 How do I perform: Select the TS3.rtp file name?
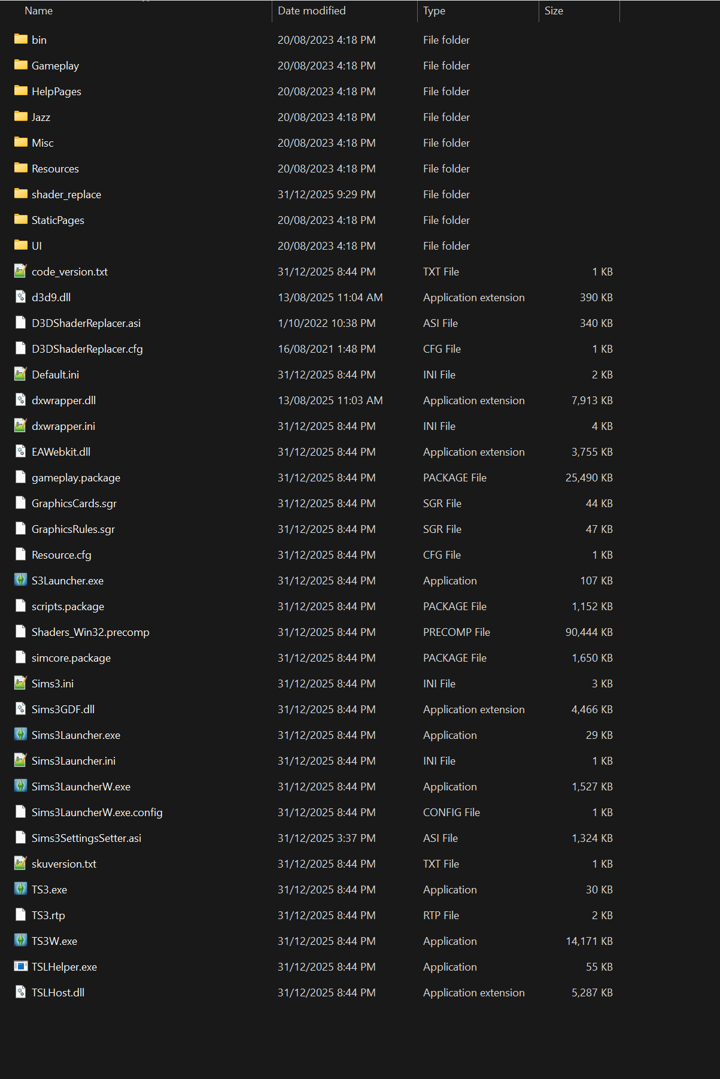[x=48, y=916]
